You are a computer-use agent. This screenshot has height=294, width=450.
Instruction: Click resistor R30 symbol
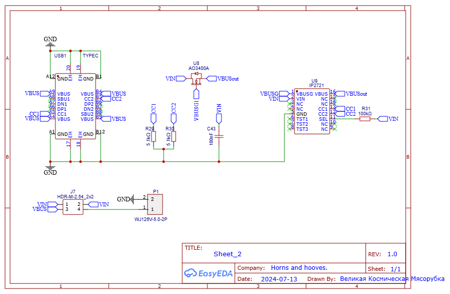tap(174, 137)
